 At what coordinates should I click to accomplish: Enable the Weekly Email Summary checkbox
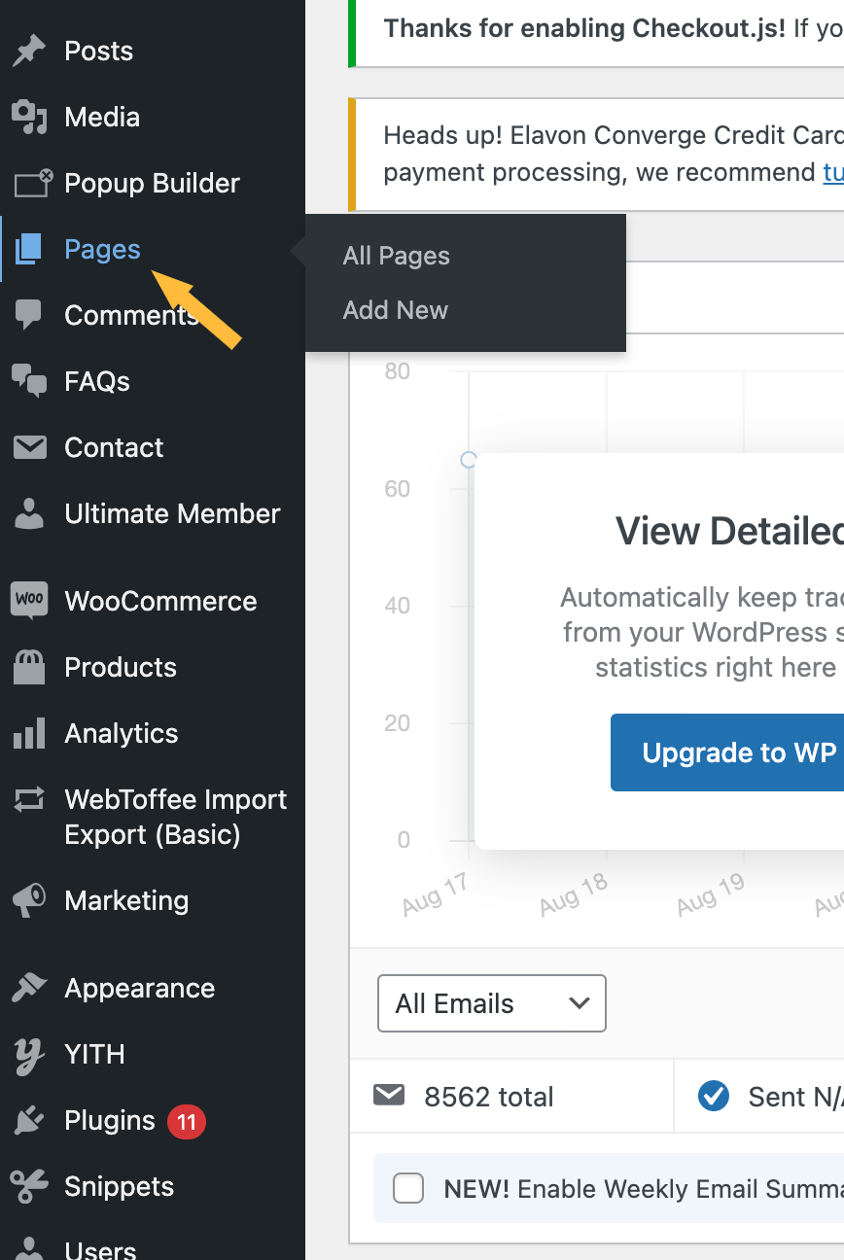[408, 1188]
